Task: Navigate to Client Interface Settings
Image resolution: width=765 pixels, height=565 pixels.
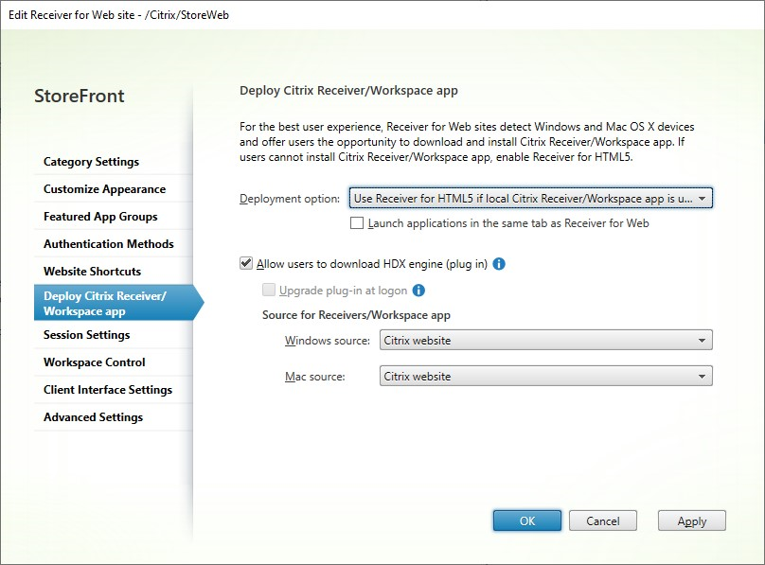Action: pyautogui.click(x=108, y=390)
